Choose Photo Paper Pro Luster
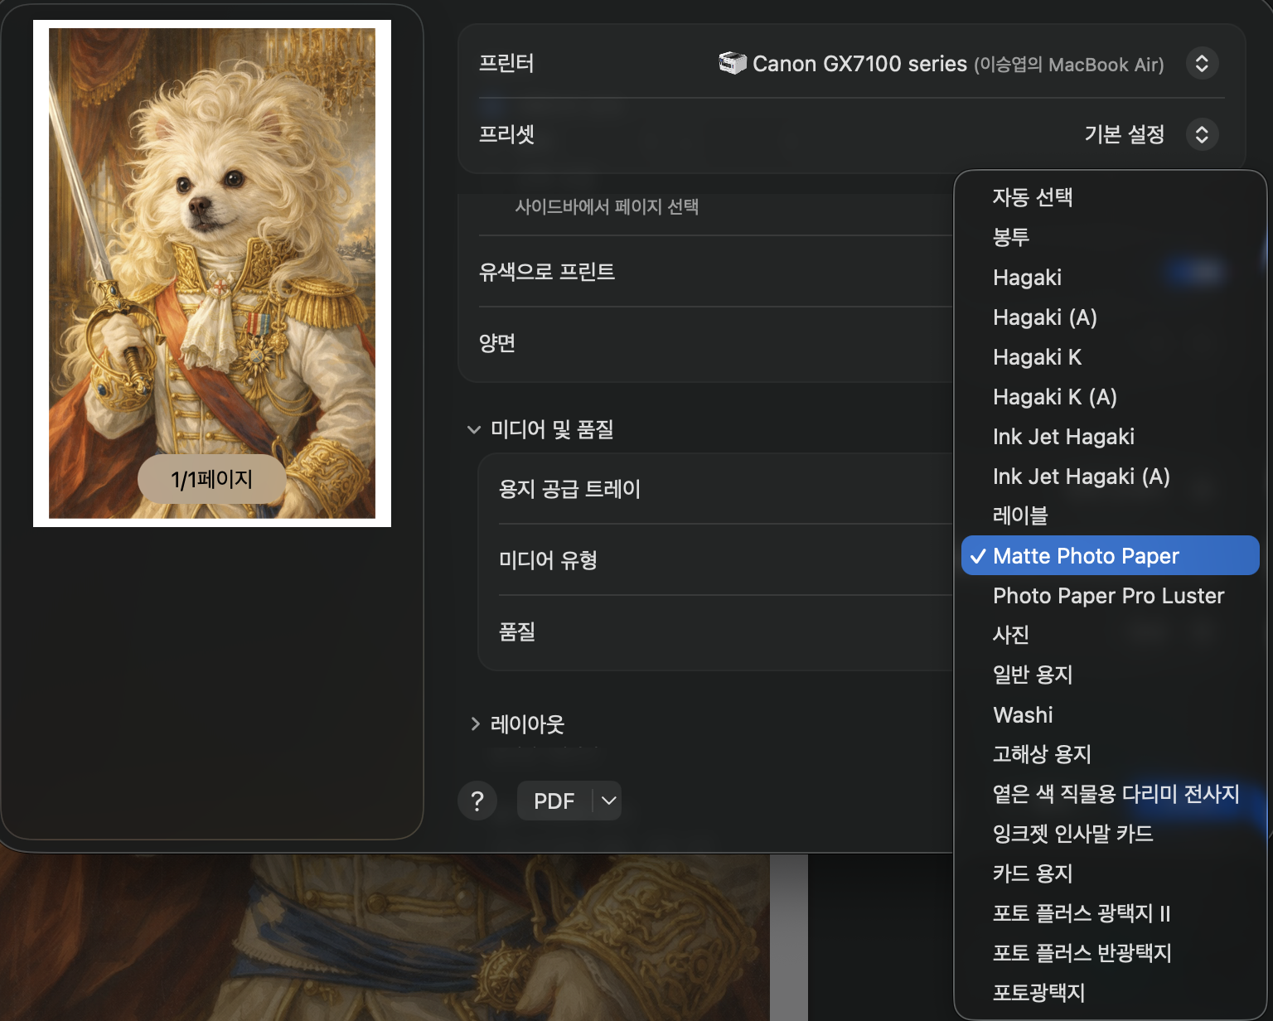This screenshot has height=1021, width=1273. click(x=1110, y=595)
